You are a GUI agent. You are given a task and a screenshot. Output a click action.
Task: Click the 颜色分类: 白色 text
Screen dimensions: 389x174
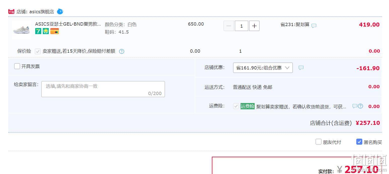121,25
